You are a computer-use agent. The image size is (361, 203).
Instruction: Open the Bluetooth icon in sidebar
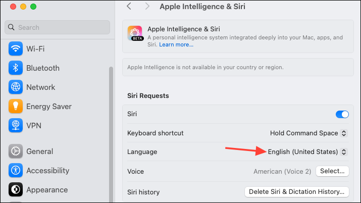[x=16, y=68]
